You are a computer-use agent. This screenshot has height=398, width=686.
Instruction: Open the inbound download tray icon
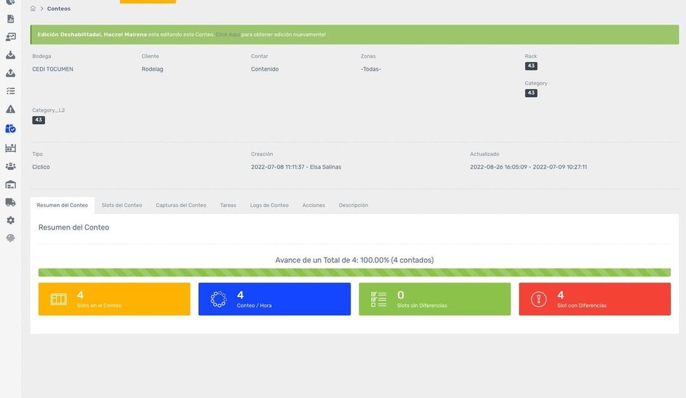(11, 55)
